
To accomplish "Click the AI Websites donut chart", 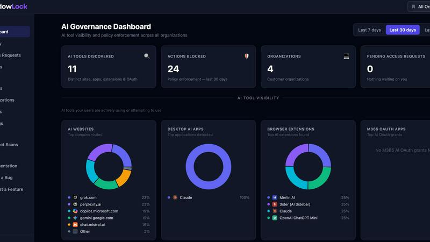I will pyautogui.click(x=109, y=167).
